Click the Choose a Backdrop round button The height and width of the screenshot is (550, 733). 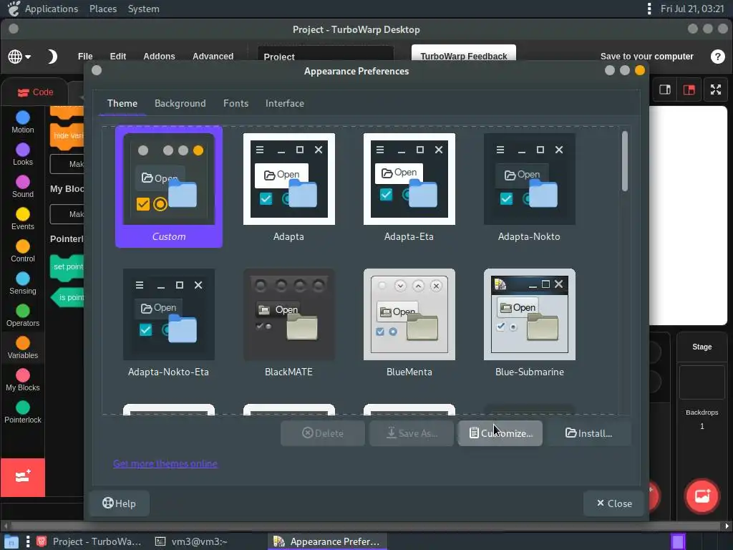pyautogui.click(x=702, y=496)
